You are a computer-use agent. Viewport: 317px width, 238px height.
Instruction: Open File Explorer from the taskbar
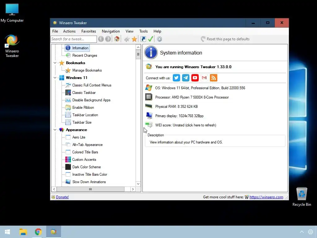point(23,232)
